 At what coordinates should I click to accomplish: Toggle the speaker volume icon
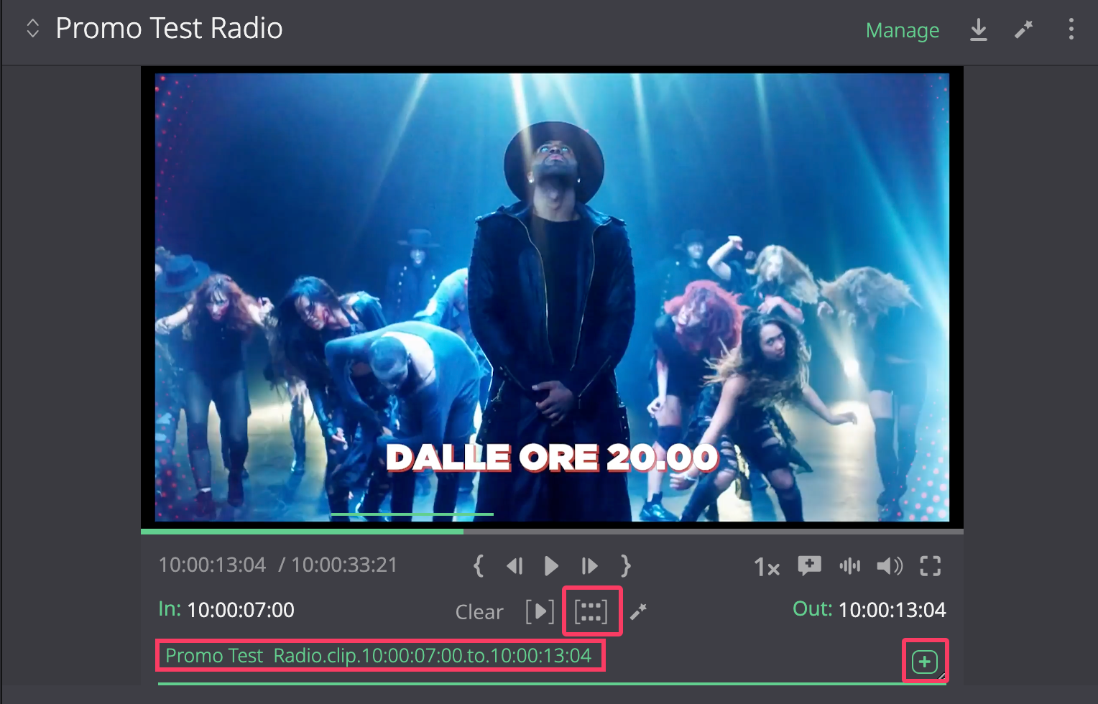(x=890, y=566)
